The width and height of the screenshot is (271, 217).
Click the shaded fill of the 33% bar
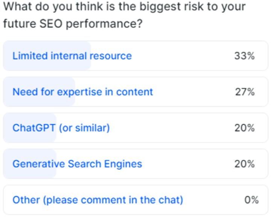(47, 56)
